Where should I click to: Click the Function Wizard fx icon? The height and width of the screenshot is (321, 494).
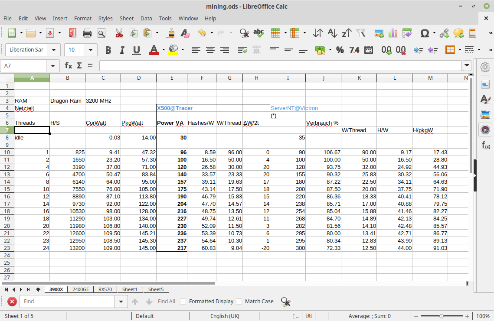pyautogui.click(x=69, y=65)
